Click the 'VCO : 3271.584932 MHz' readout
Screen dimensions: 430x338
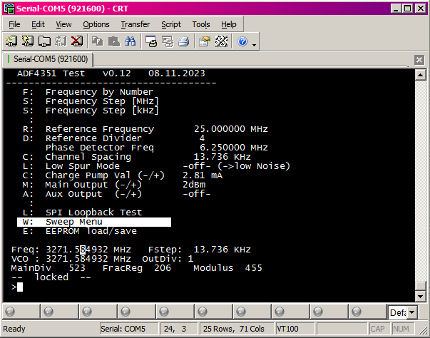click(71, 259)
